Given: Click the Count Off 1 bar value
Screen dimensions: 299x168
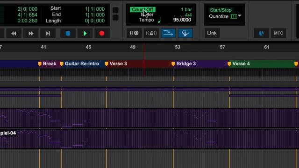Looking at the screenshot, I should (x=186, y=9).
